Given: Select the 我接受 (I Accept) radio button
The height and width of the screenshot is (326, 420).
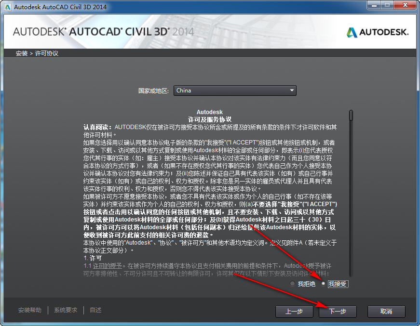Looking at the screenshot, I should pos(324,284).
